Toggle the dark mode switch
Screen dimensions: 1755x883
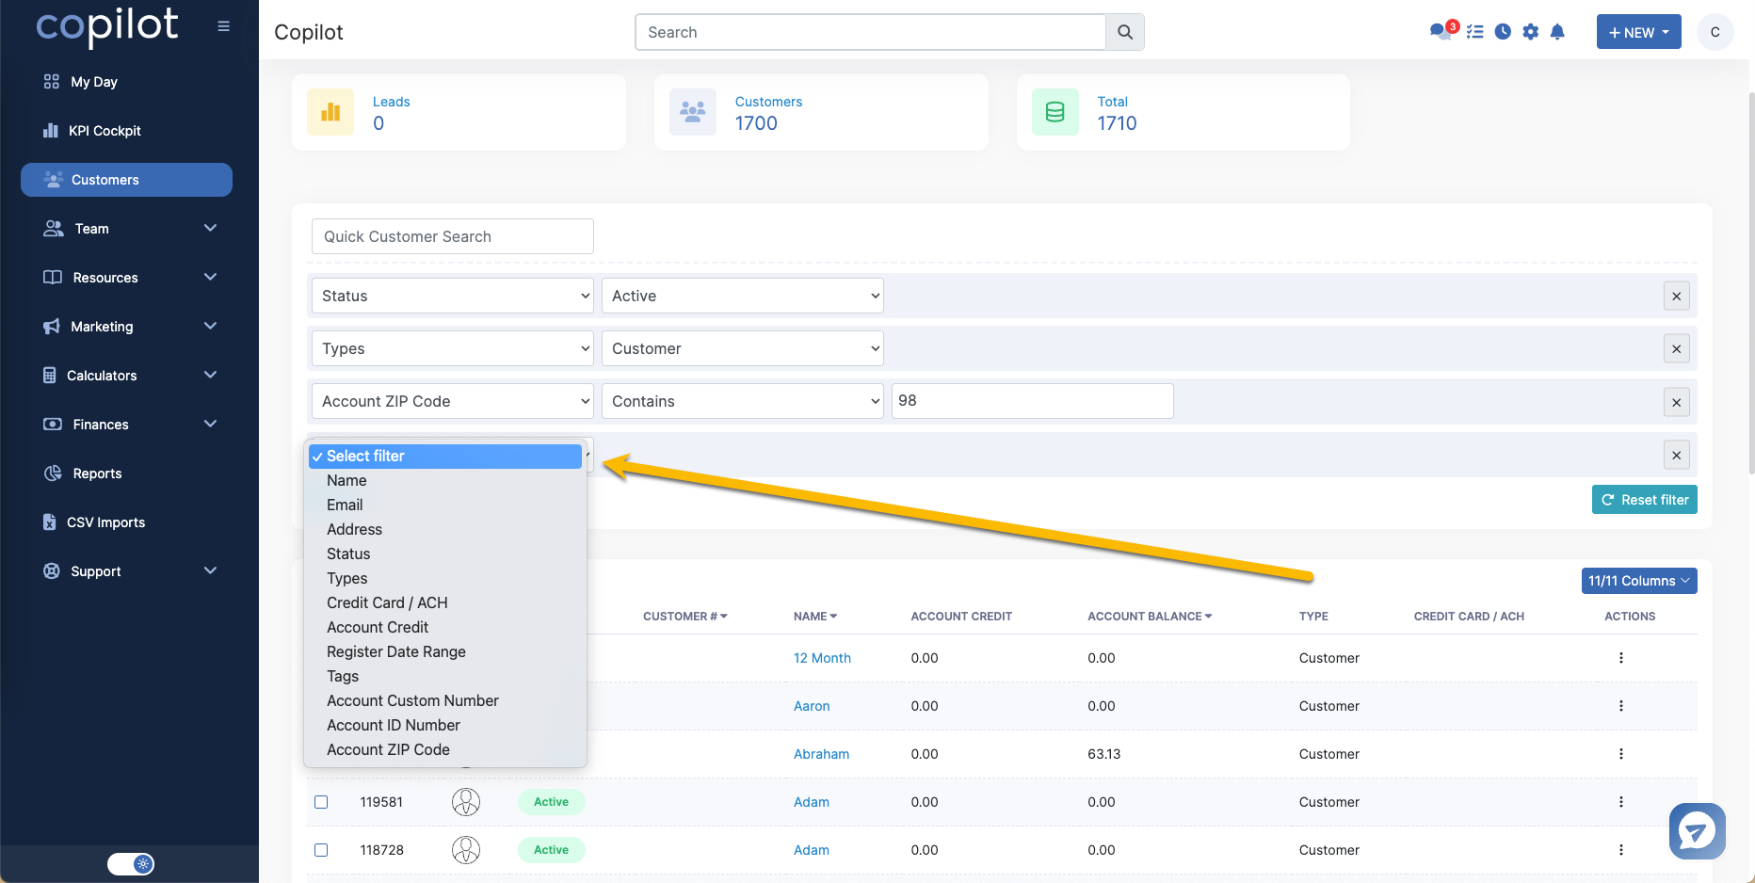pos(131,863)
